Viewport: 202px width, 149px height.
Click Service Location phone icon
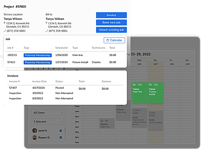5,31
